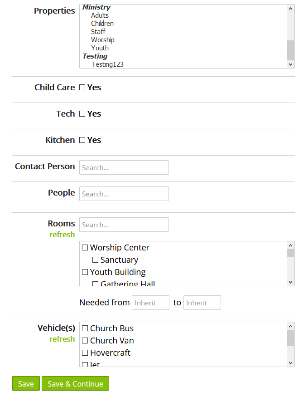Check the Hovercraft vehicle option

point(84,353)
